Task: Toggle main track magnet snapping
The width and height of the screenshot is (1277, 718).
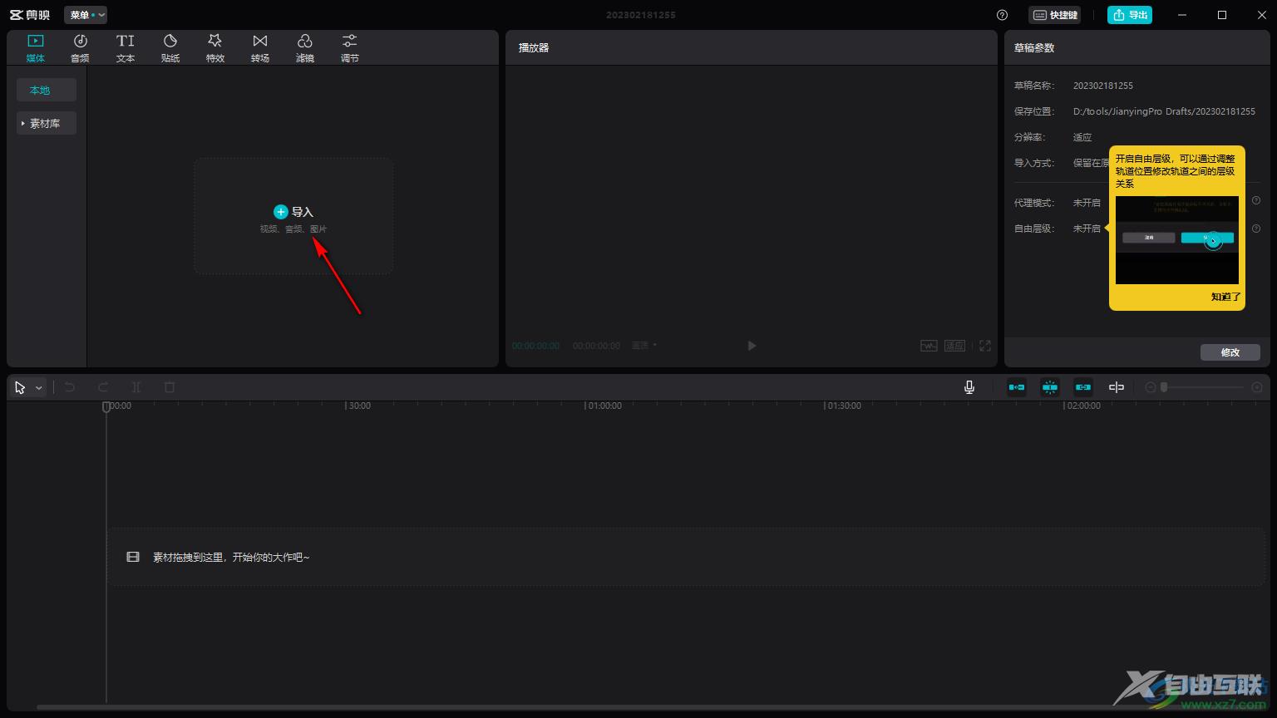Action: click(1017, 387)
